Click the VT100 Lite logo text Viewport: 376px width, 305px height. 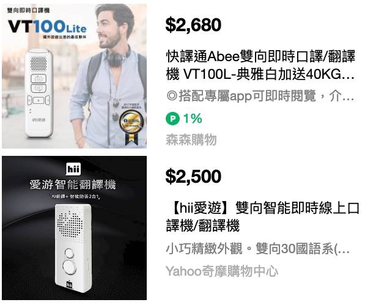point(47,26)
